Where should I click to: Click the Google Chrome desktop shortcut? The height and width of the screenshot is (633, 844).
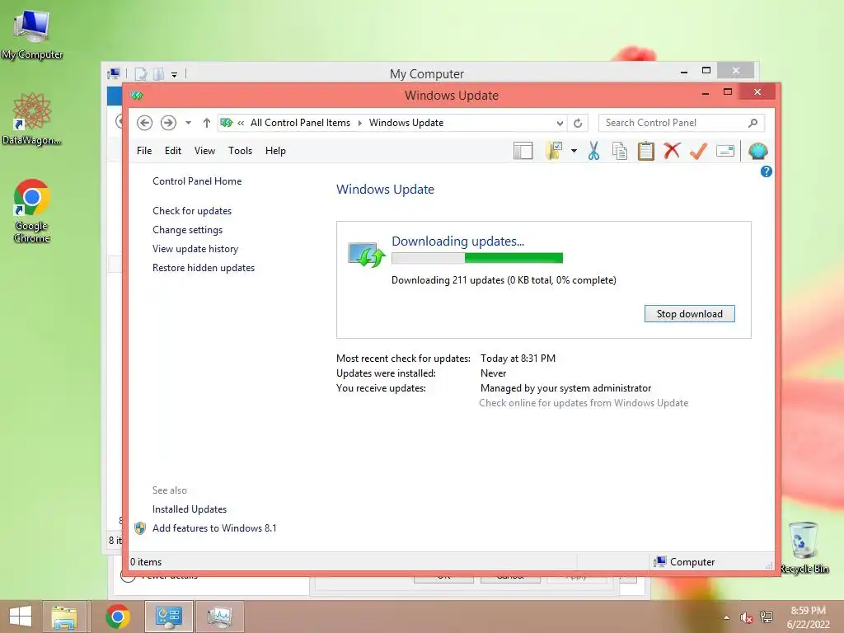[x=32, y=210]
